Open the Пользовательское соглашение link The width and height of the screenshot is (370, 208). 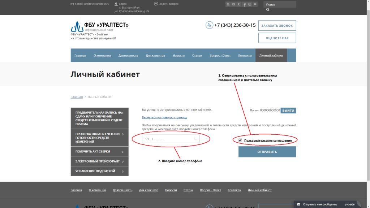point(268,140)
